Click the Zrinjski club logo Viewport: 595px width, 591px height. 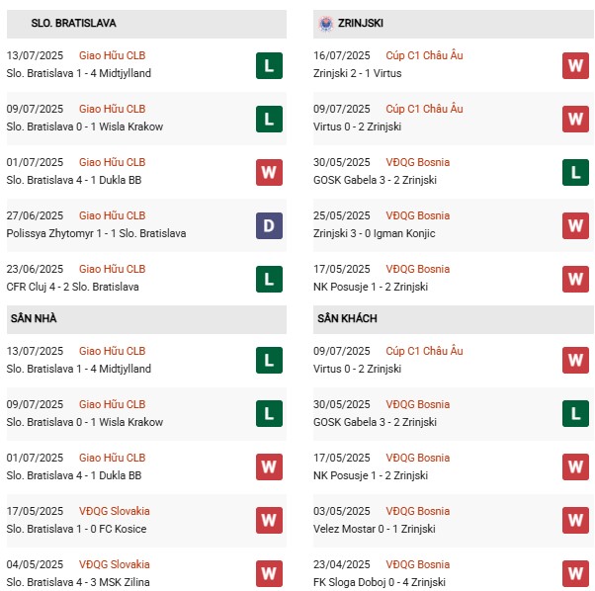click(x=325, y=24)
